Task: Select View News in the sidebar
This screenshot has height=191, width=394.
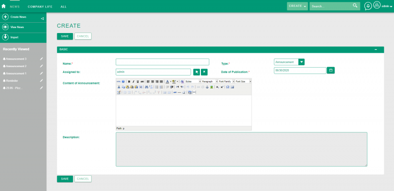Action: [x=17, y=27]
